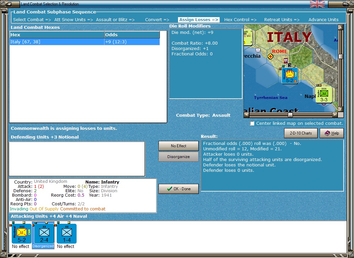This screenshot has height=258, width=354.
Task: Click the 'Out Of Supply' status text
Action: [44, 209]
